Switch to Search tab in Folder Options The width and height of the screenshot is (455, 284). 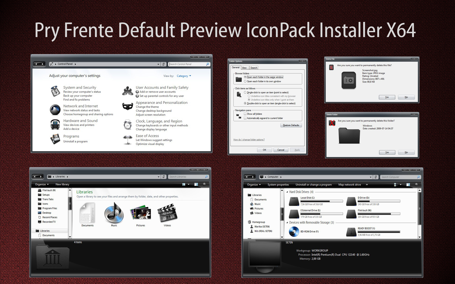[x=254, y=68]
